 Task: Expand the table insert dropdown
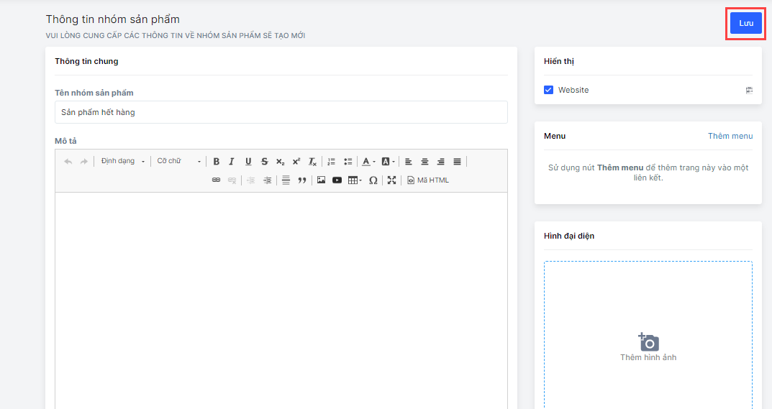(x=355, y=180)
